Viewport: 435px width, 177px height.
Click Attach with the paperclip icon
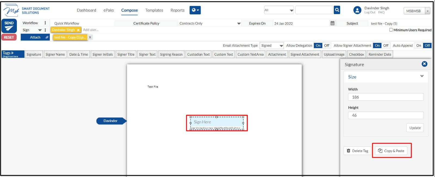pyautogui.click(x=35, y=37)
